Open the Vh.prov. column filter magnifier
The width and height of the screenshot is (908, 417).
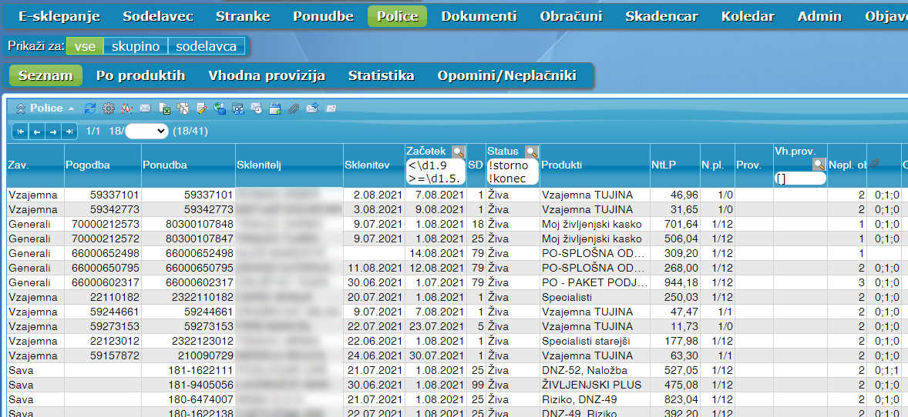[819, 165]
